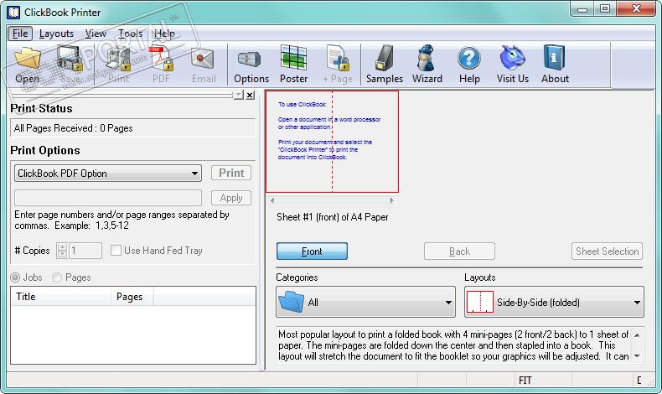Click the Title column header
662x394 pixels.
(x=61, y=297)
